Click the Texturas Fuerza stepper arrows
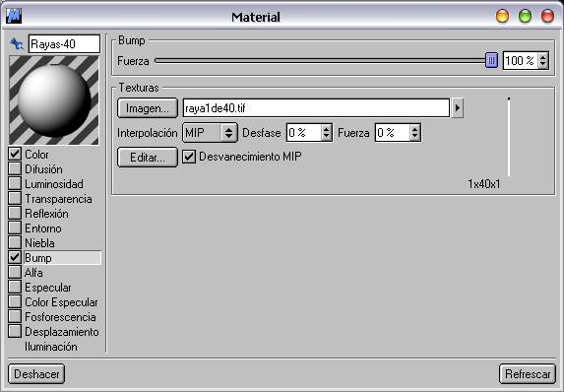The height and width of the screenshot is (392, 564). tap(414, 132)
